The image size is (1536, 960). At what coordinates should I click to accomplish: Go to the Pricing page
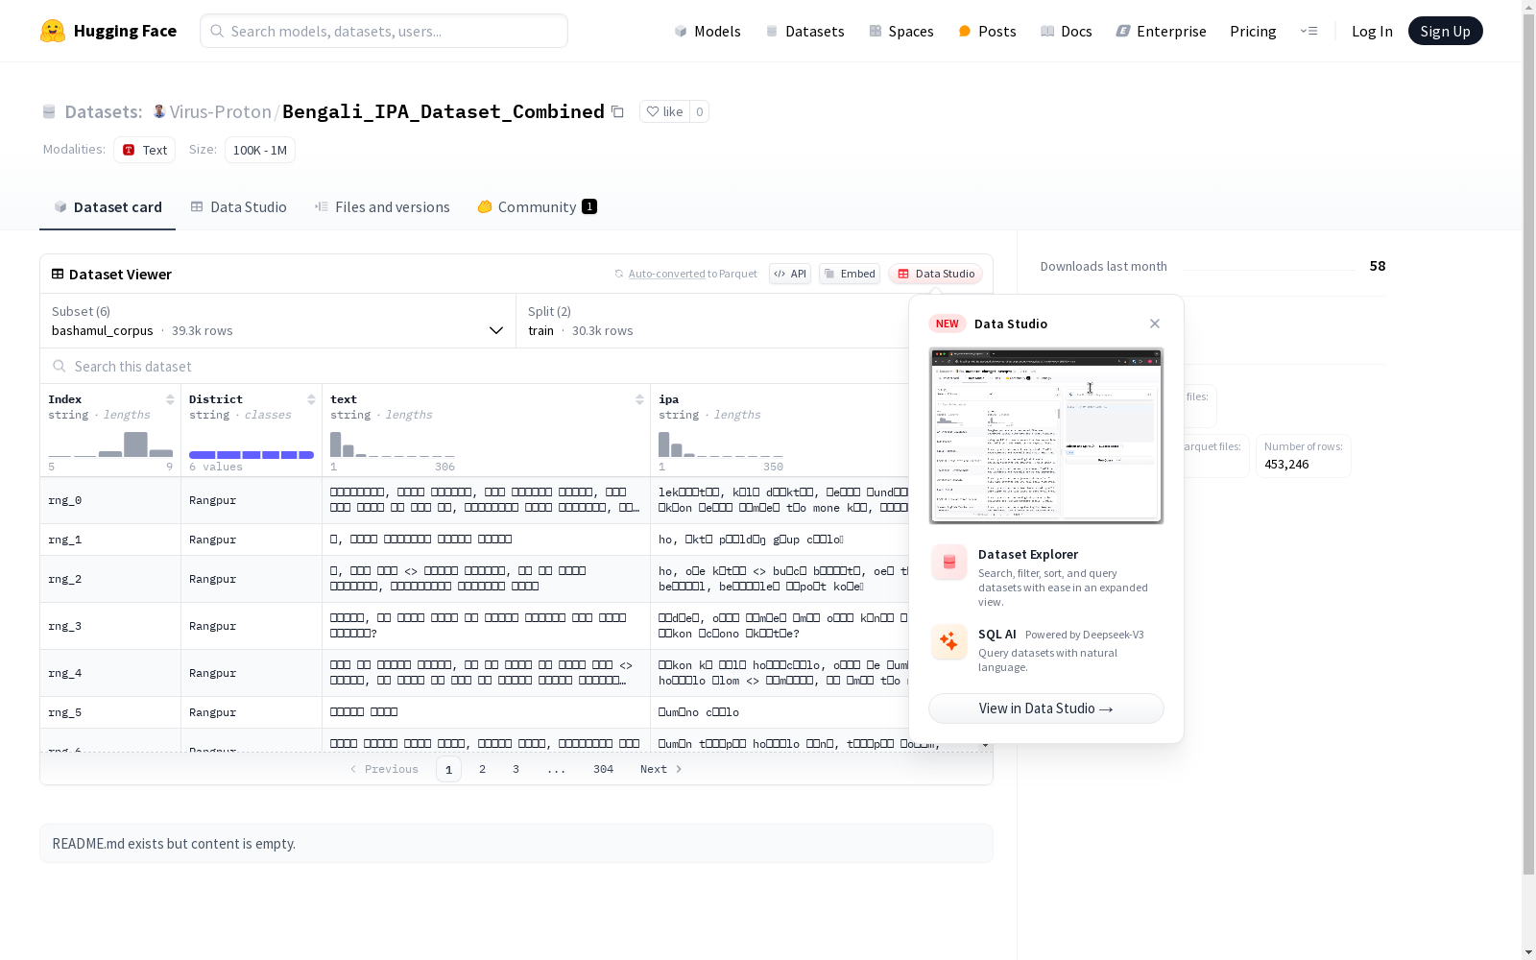tap(1253, 31)
